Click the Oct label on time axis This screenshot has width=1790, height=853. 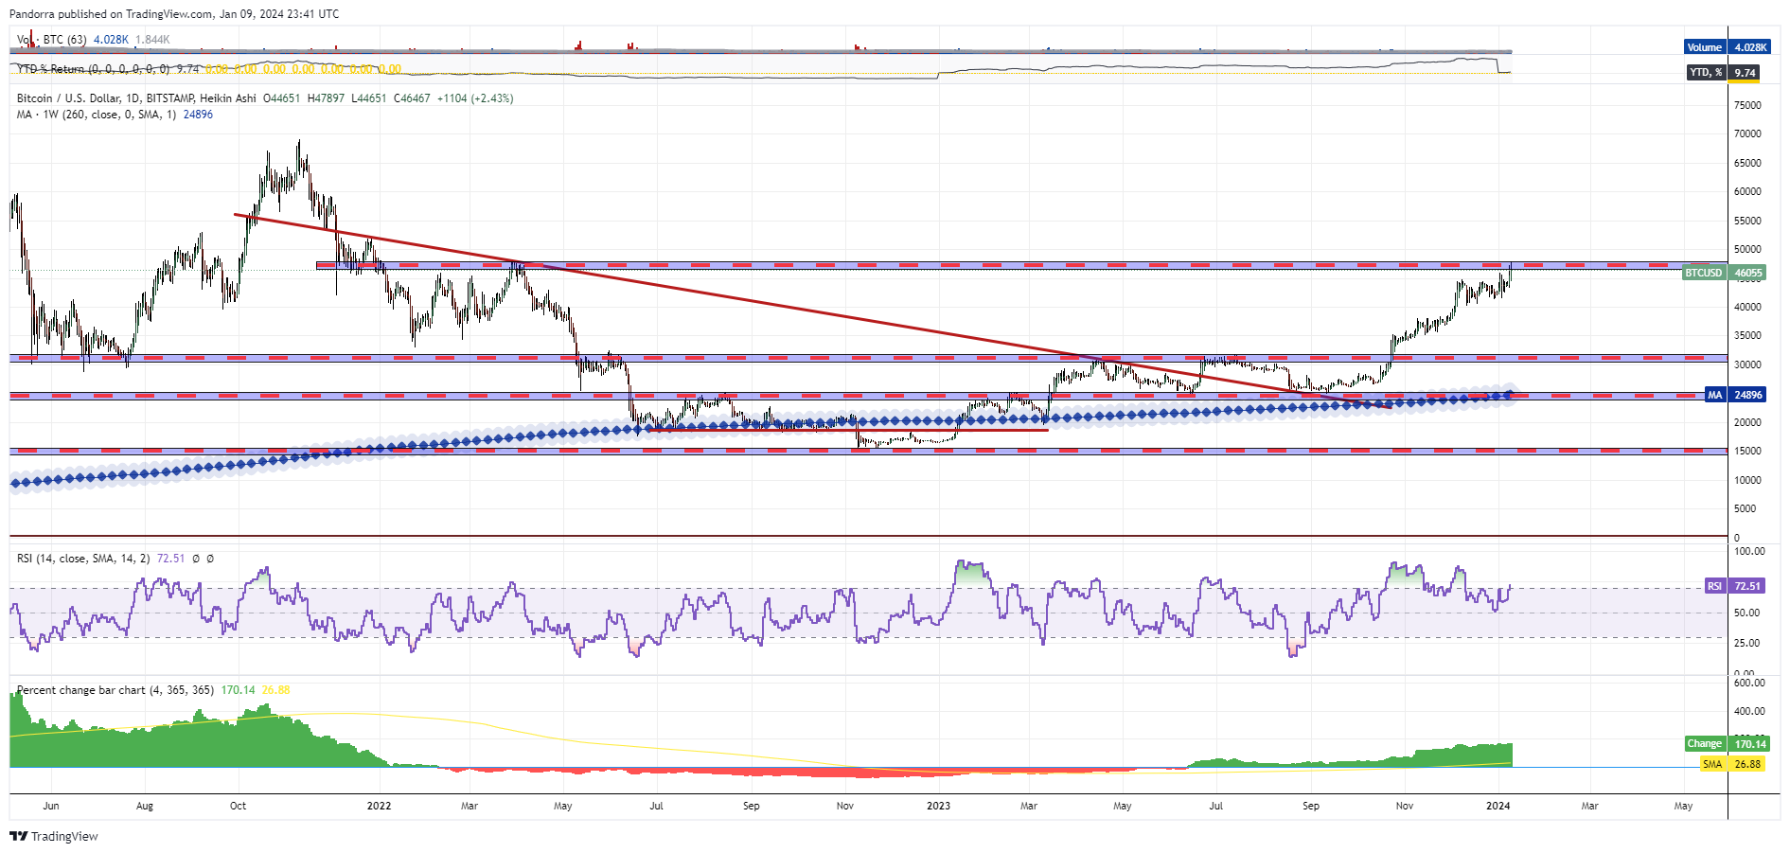[238, 807]
